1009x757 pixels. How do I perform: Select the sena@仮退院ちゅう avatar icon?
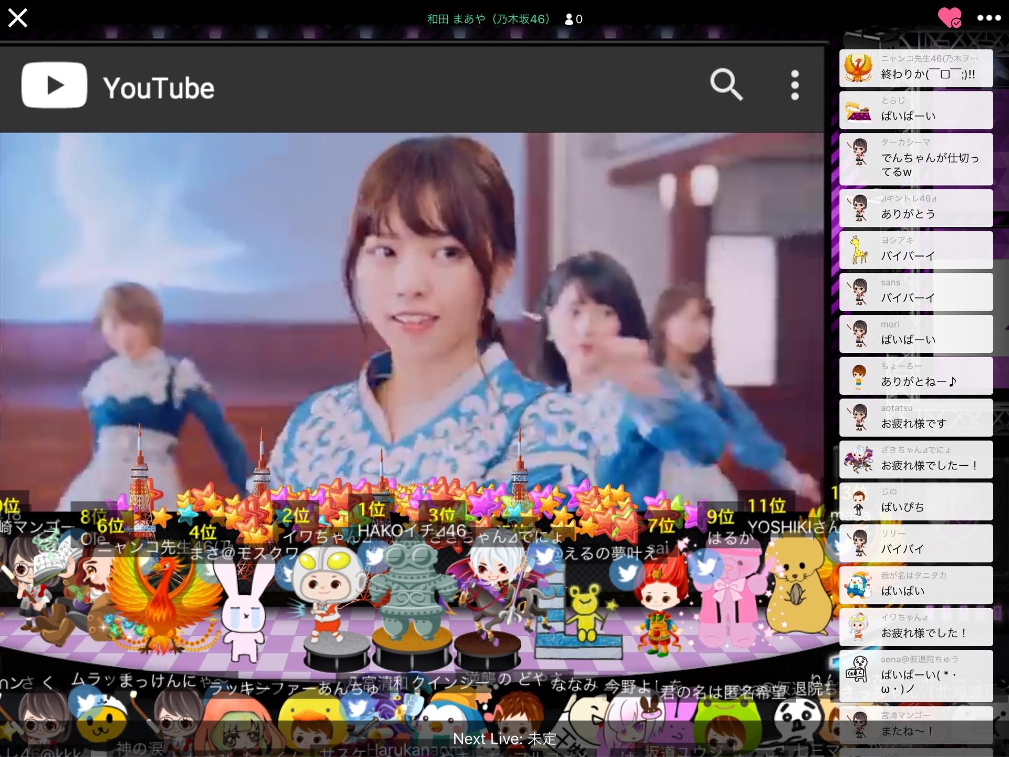click(x=858, y=669)
